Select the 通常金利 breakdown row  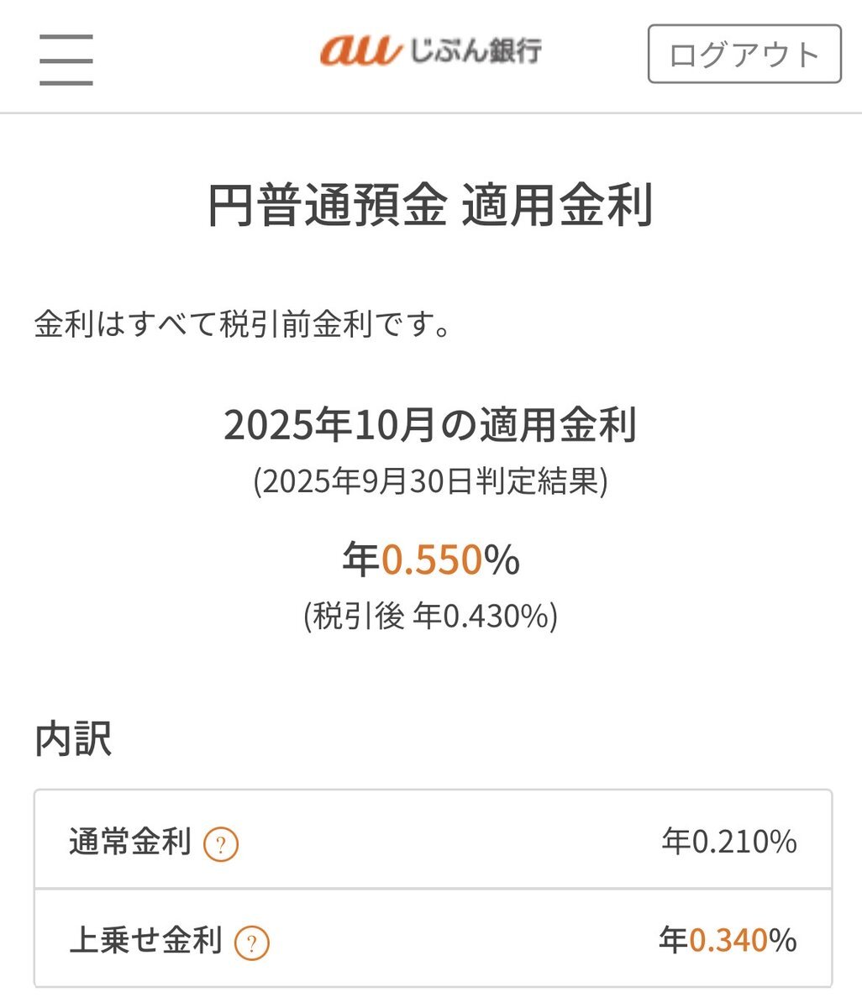433,840
